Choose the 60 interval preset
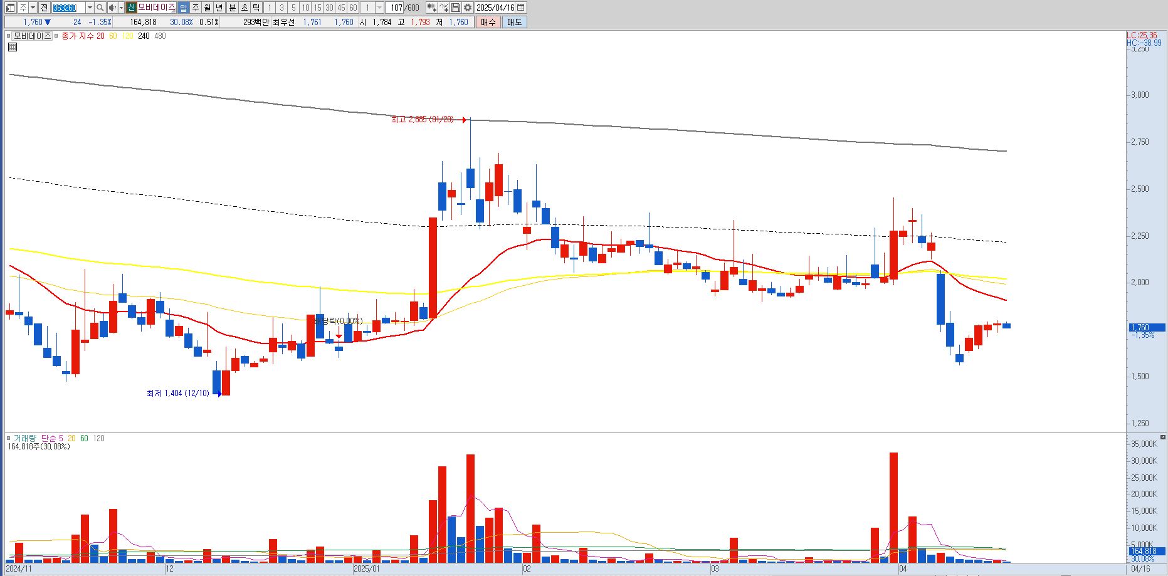The image size is (1168, 576). (x=353, y=8)
